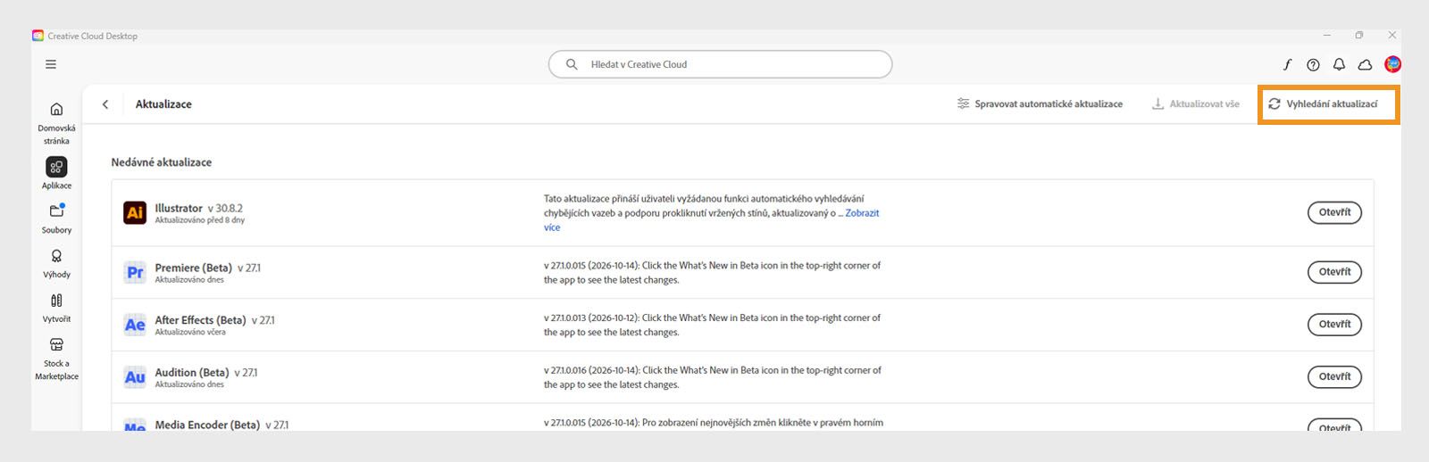Restore the Creative Cloud Desktop window
This screenshot has width=1429, height=462.
(x=1359, y=36)
